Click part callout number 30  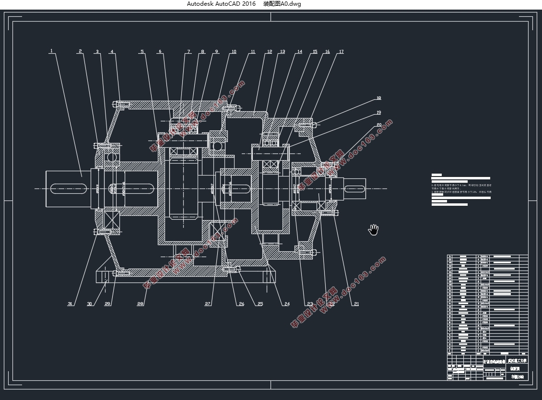pos(90,304)
